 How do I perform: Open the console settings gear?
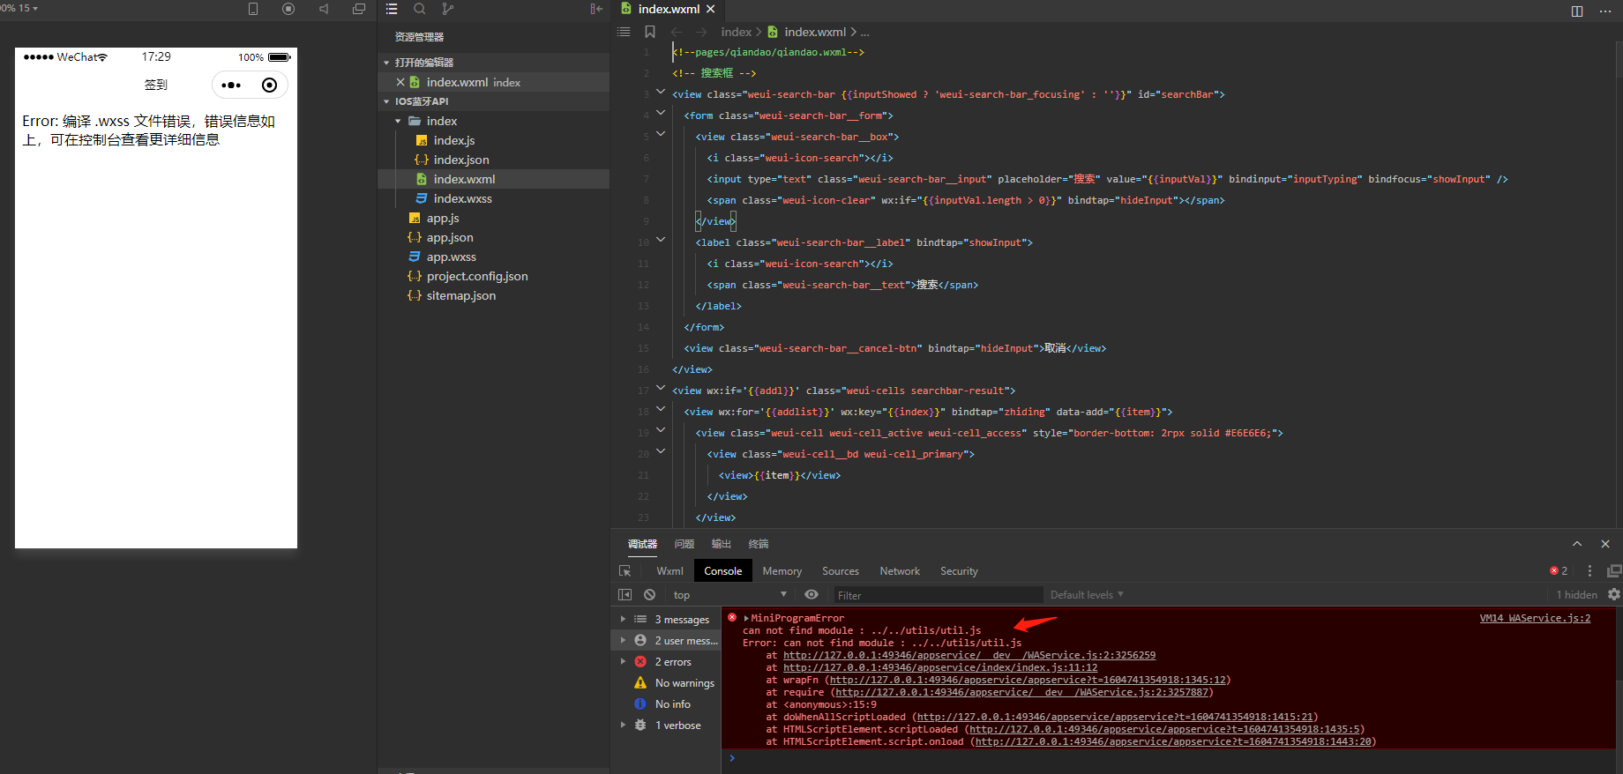1614,595
